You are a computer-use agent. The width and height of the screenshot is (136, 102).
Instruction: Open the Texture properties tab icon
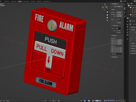[127, 39]
